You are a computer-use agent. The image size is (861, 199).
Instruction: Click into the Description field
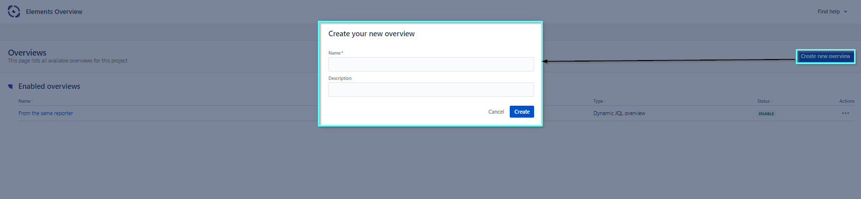tap(431, 90)
